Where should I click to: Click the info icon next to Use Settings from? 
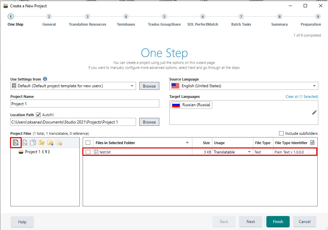tap(45, 79)
